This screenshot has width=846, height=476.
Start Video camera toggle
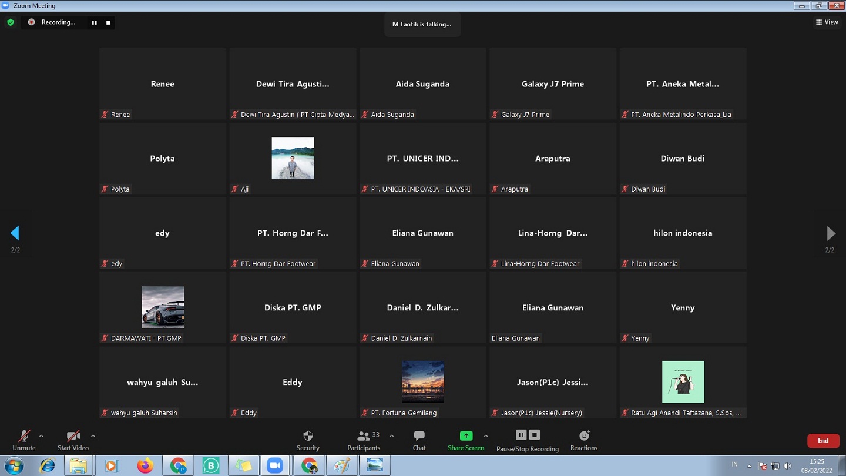[x=73, y=440]
